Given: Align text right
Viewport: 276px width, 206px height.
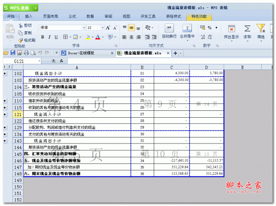Looking at the screenshot, I should pyautogui.click(x=138, y=37).
